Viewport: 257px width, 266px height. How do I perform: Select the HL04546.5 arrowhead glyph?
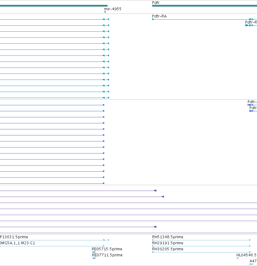click(237, 258)
